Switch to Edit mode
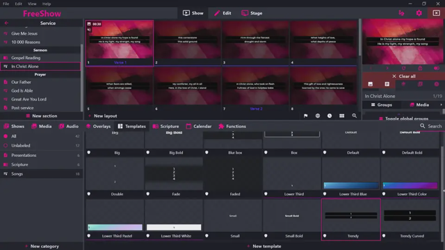The width and height of the screenshot is (445, 250). (x=222, y=13)
